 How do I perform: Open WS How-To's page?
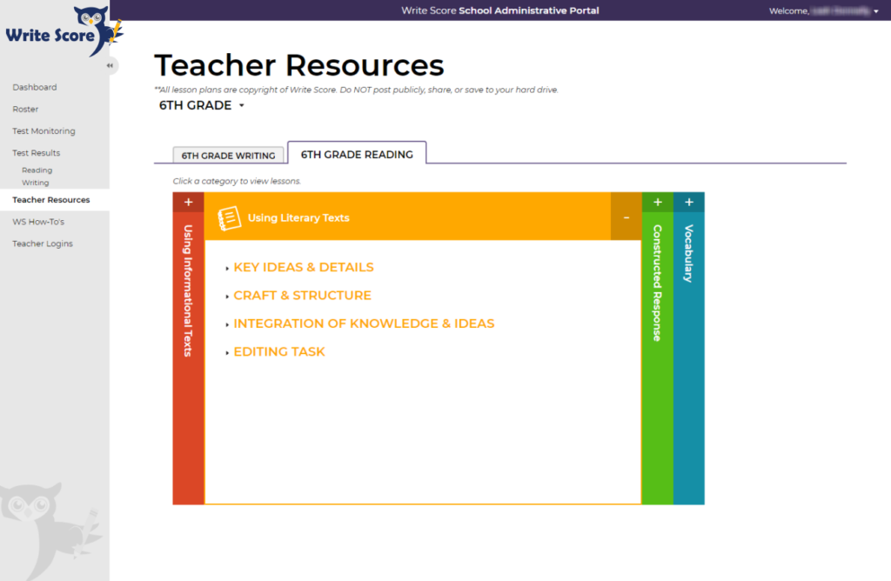38,222
